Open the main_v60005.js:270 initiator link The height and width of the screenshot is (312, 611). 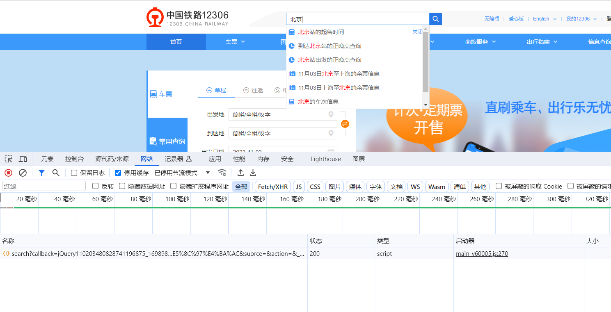[x=482, y=254]
